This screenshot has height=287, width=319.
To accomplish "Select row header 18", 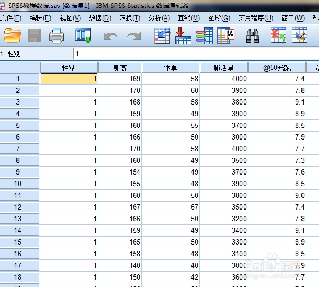I will tap(20, 277).
